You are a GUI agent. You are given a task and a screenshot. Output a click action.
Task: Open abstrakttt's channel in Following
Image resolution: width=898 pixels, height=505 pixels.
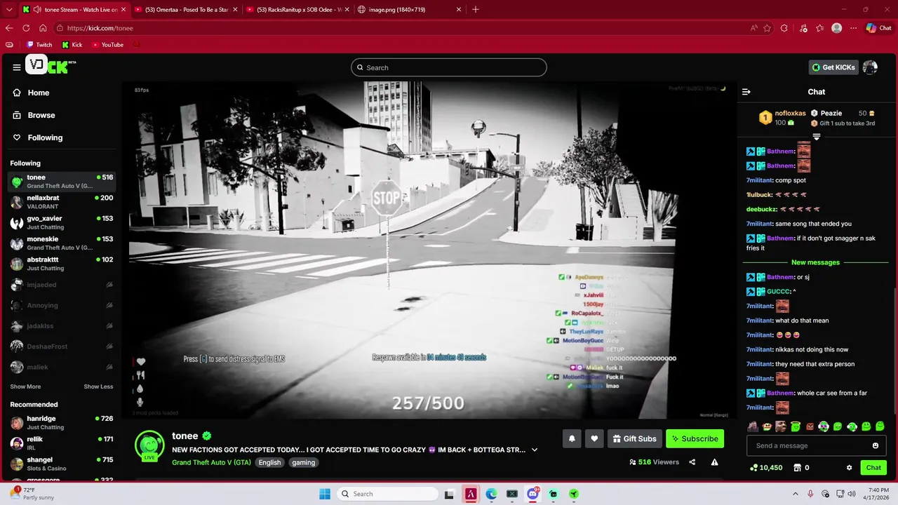(x=62, y=264)
